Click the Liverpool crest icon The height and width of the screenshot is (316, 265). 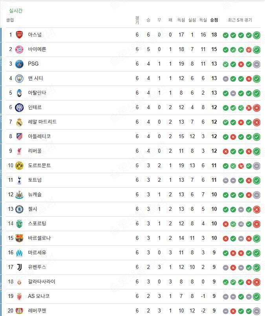[19, 151]
